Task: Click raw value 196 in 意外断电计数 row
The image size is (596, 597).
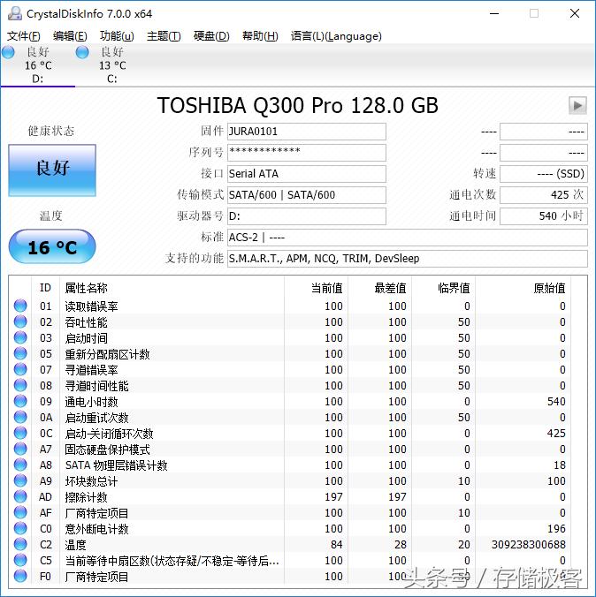Action: click(x=556, y=528)
